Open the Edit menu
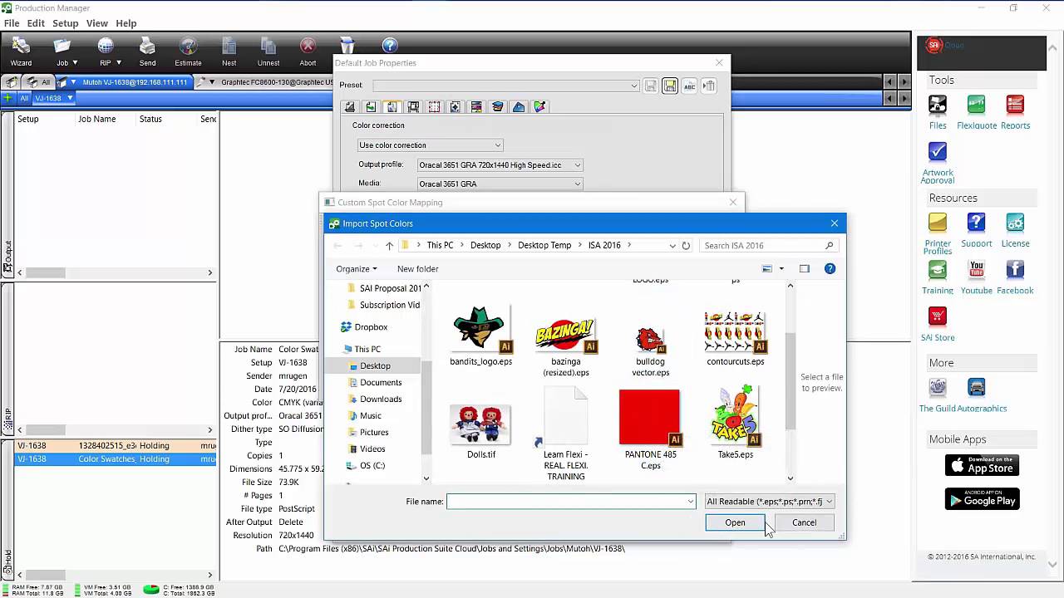This screenshot has width=1064, height=598. 36,23
